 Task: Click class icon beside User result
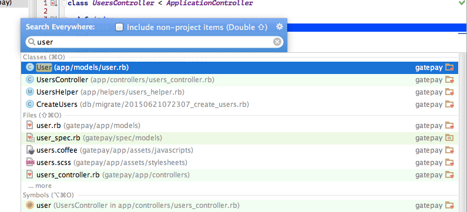click(x=30, y=68)
